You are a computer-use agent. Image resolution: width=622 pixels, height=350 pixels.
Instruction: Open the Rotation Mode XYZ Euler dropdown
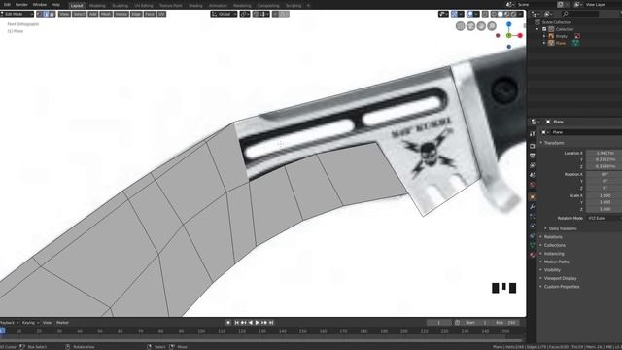pos(604,218)
